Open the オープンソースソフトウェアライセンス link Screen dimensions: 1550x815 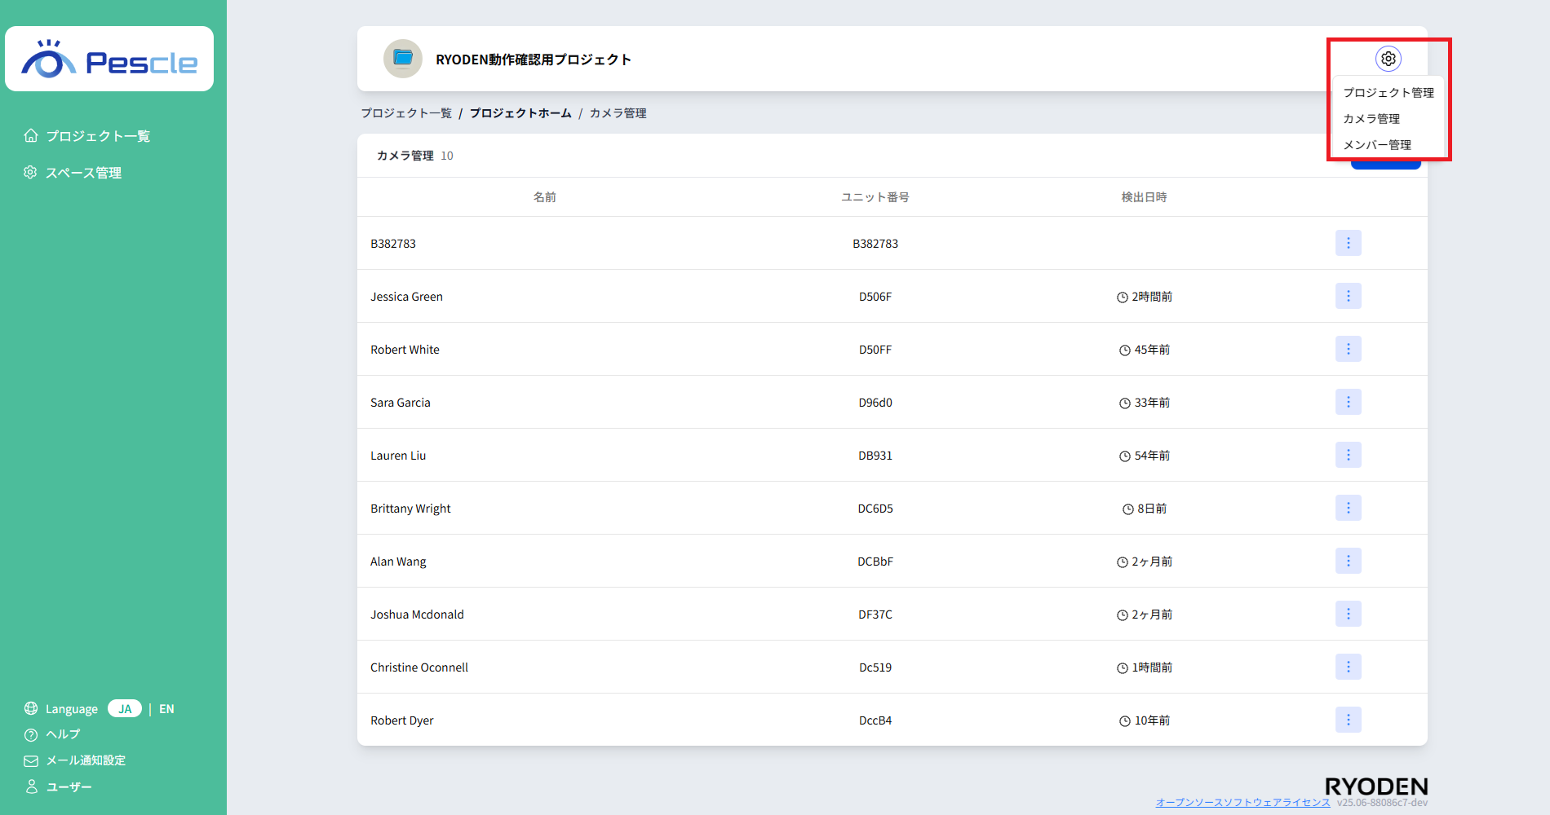(x=1242, y=803)
